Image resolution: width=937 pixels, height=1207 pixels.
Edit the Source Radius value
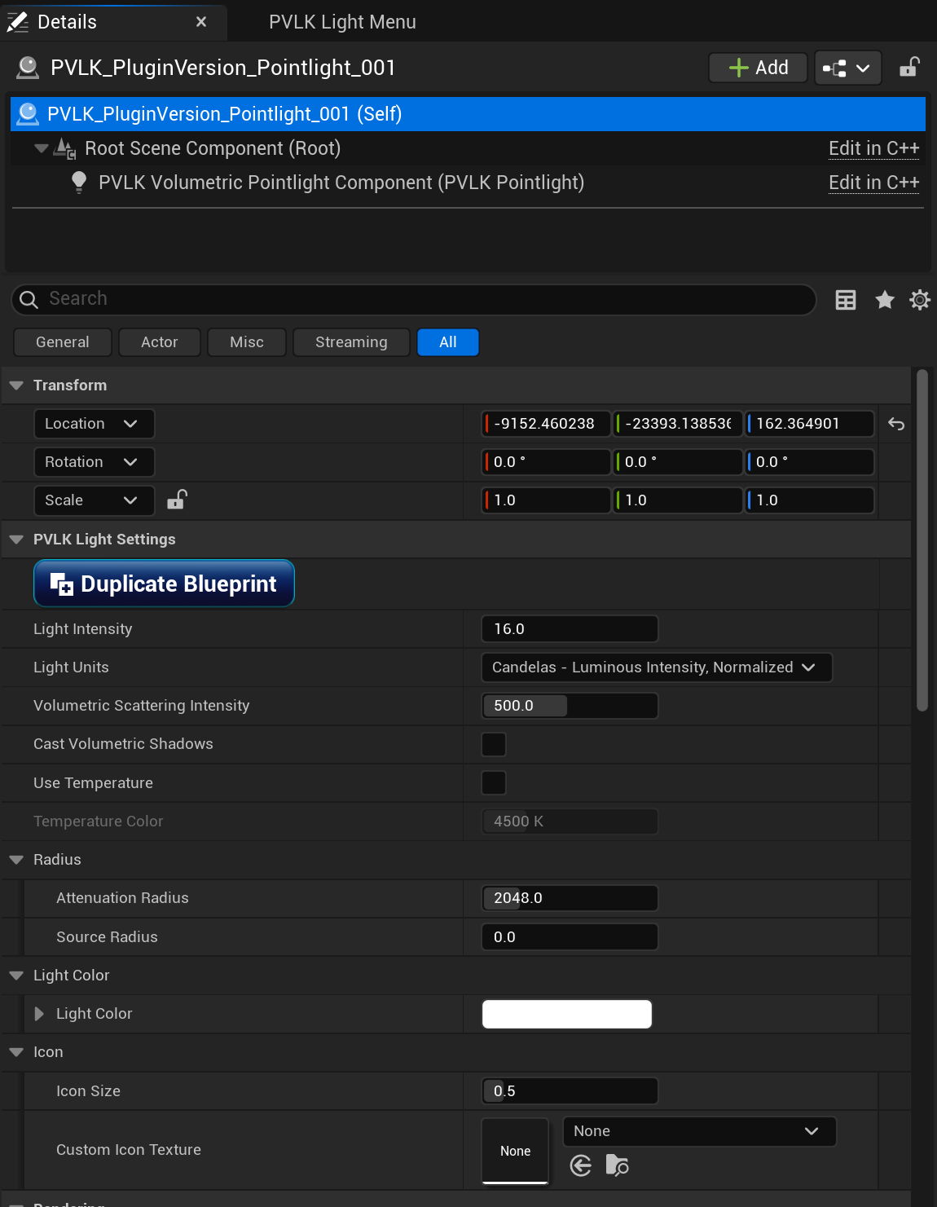[570, 937]
